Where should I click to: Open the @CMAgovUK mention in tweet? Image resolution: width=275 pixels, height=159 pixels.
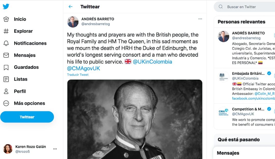coord(84,68)
